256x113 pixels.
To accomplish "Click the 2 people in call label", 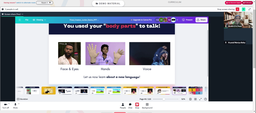I will pos(12,9).
